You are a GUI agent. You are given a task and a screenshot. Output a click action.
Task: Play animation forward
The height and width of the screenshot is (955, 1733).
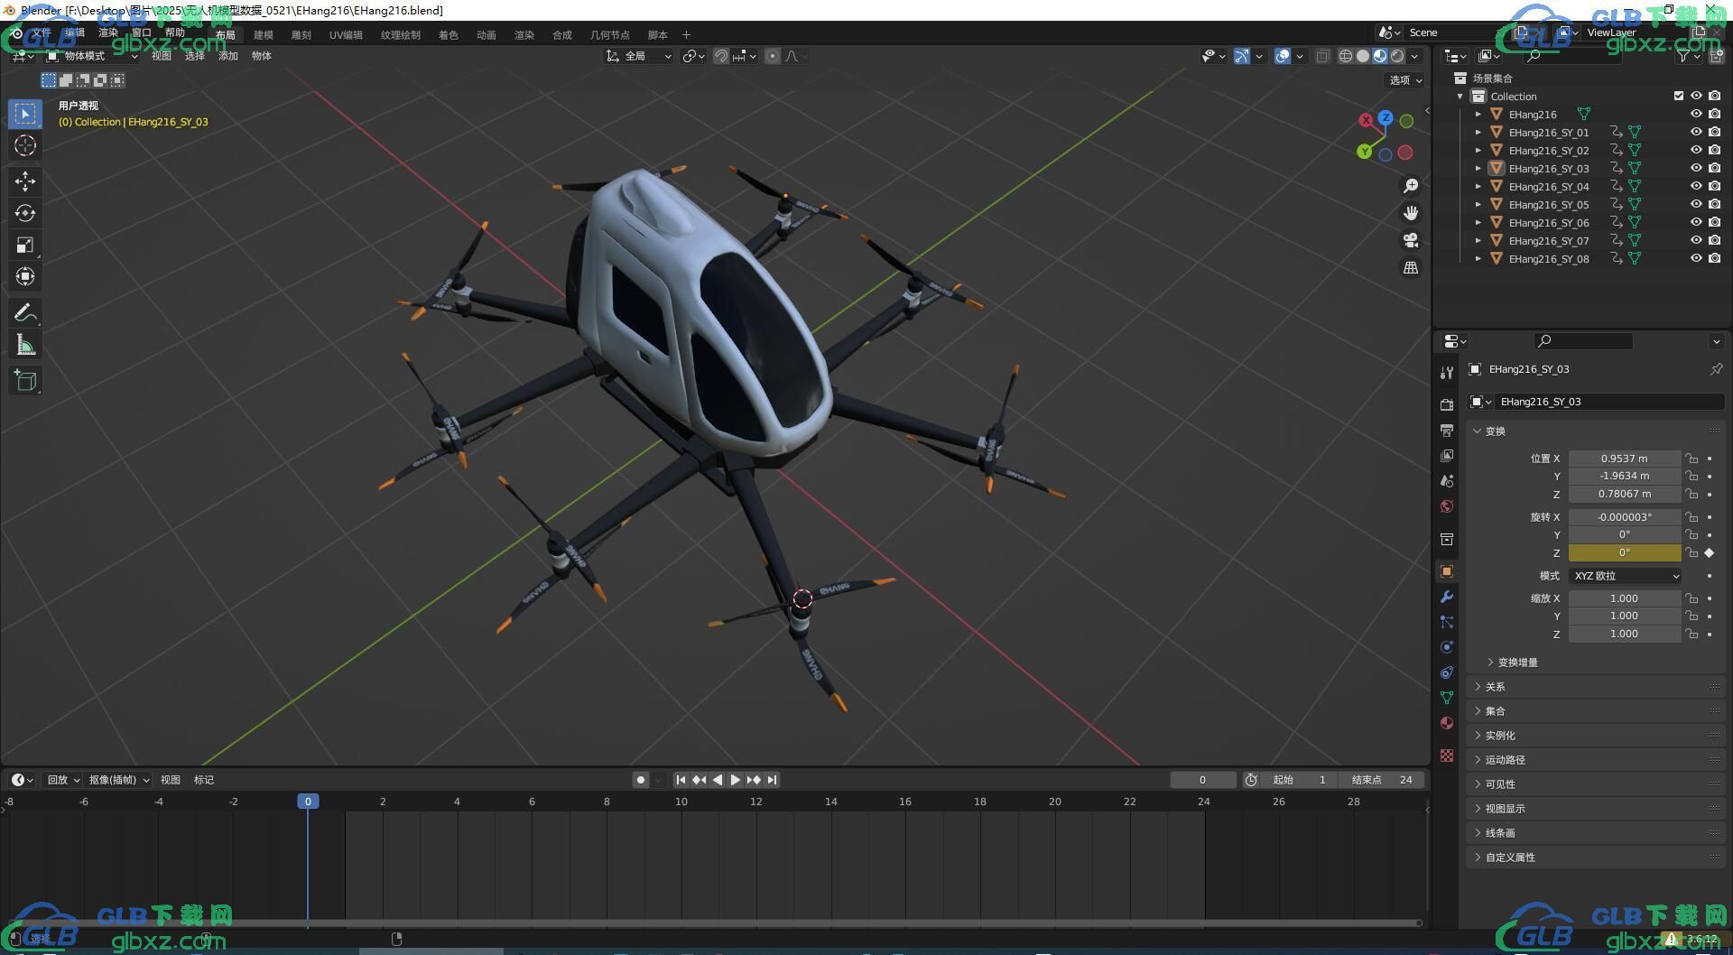click(736, 780)
